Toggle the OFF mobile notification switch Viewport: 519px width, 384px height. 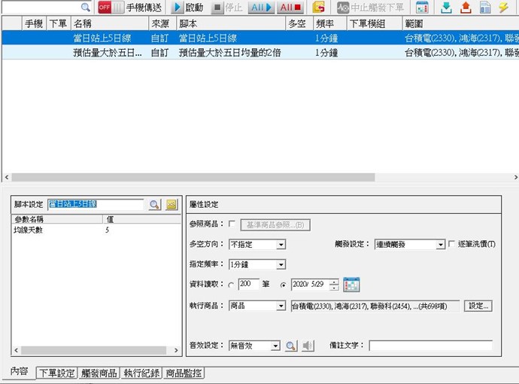coord(110,8)
